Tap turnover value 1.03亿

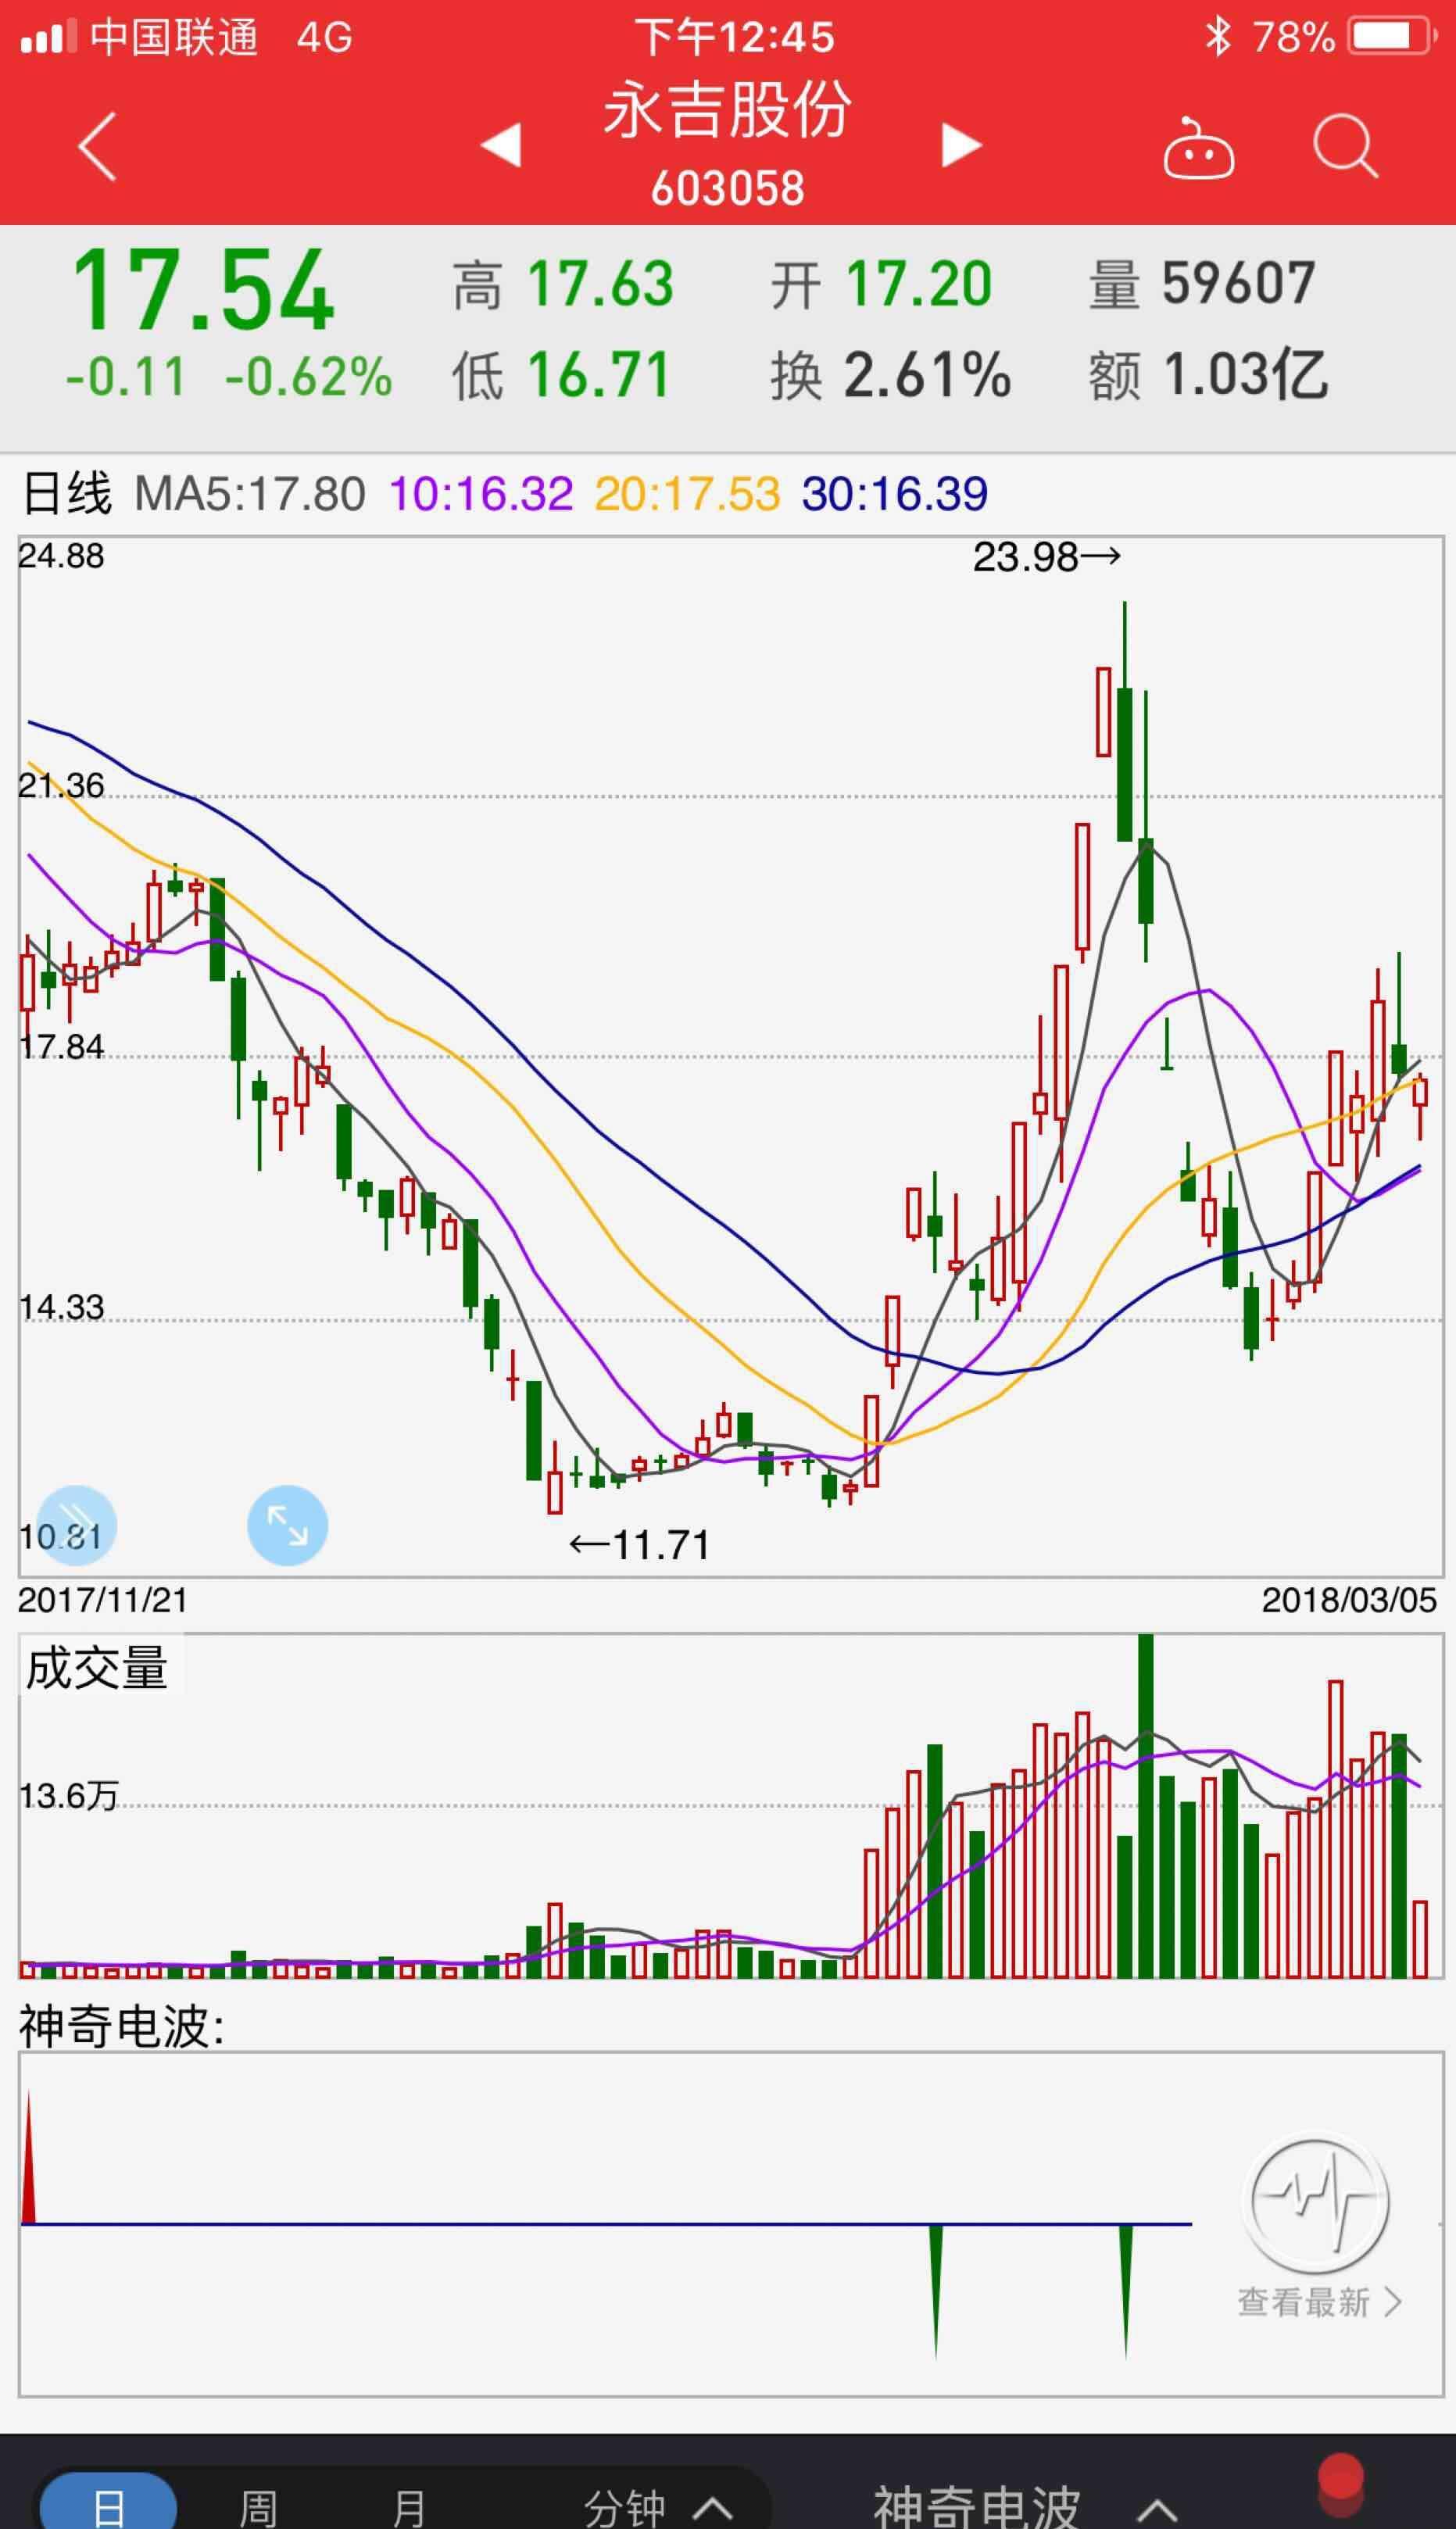pyautogui.click(x=1247, y=375)
